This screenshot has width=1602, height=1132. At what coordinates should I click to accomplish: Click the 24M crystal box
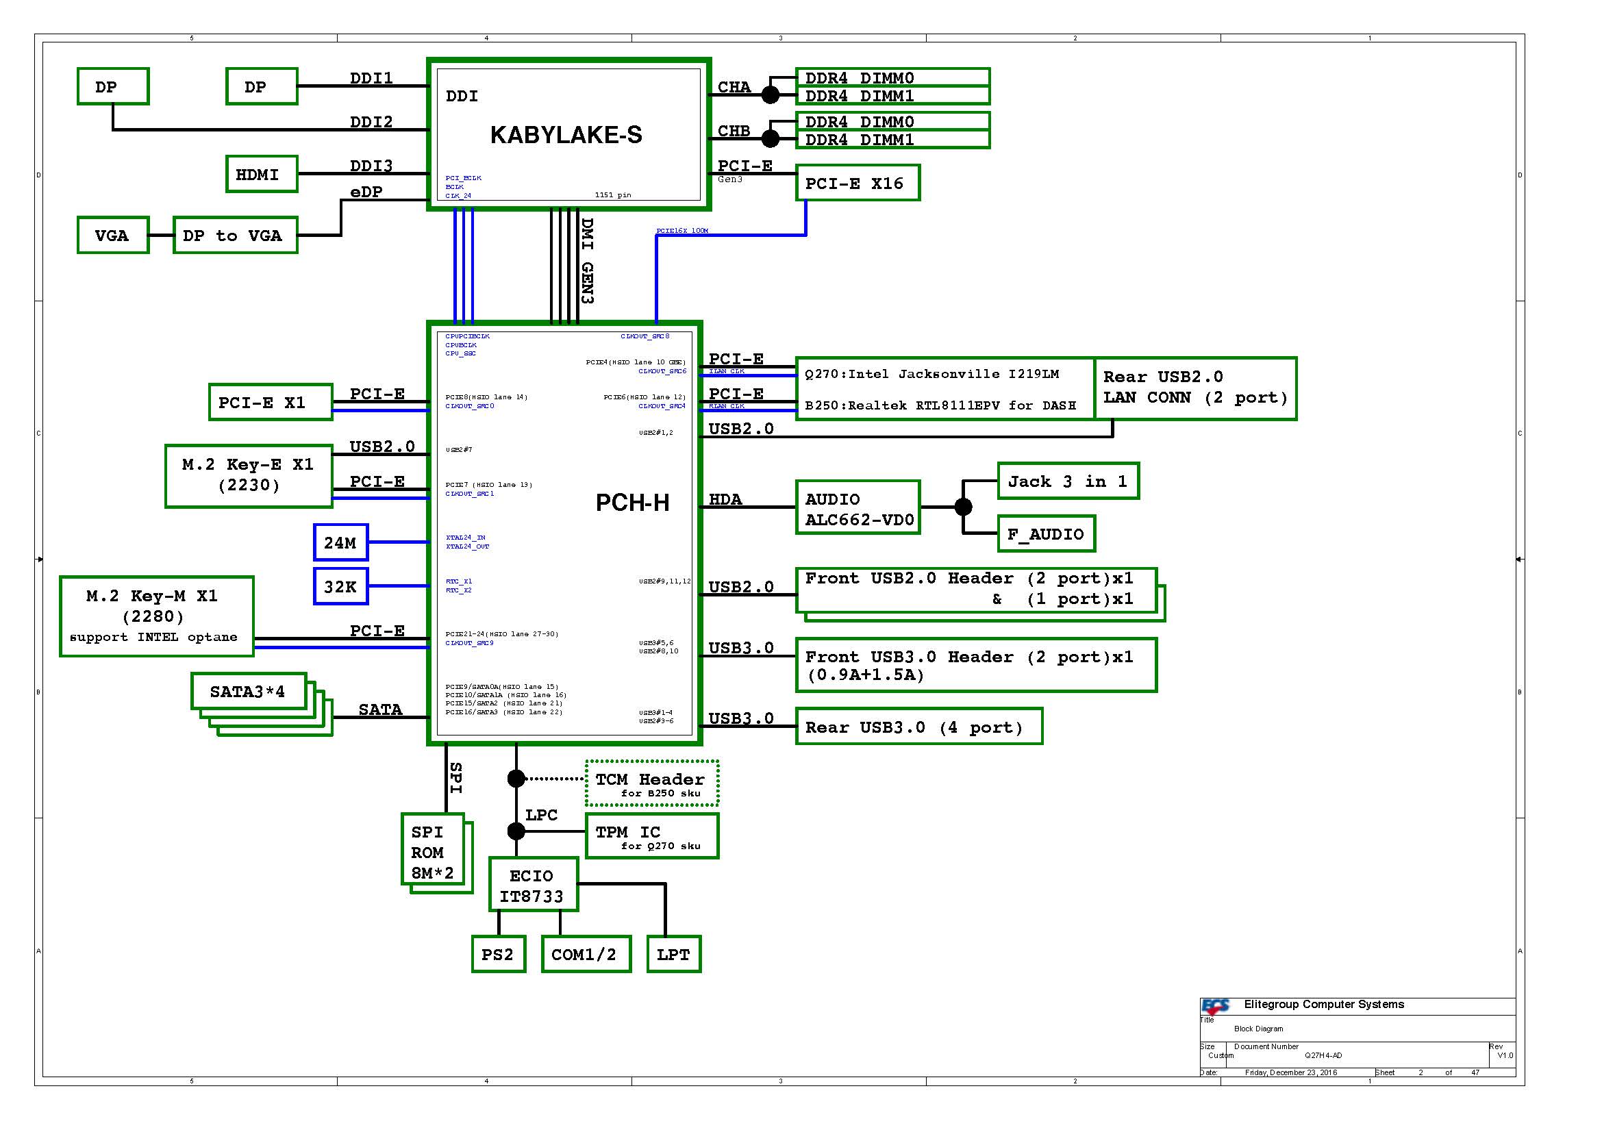point(340,542)
